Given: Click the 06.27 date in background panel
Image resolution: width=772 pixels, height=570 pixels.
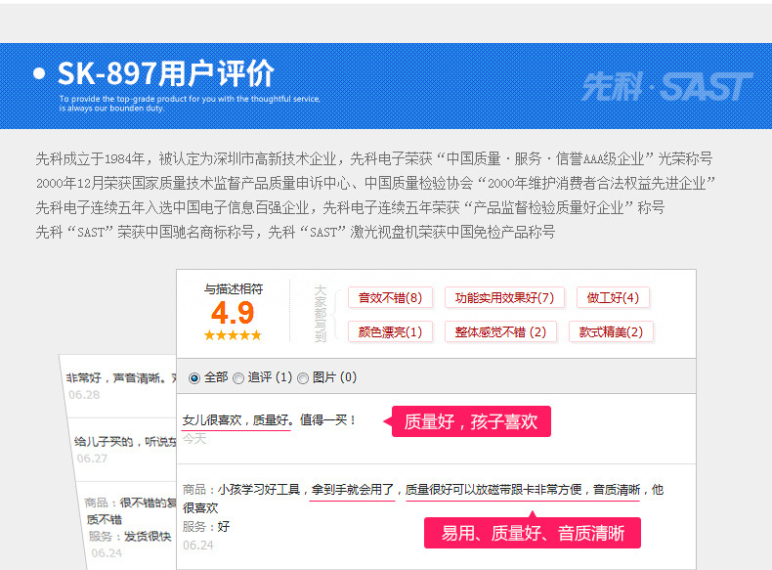Looking at the screenshot, I should click(92, 459).
